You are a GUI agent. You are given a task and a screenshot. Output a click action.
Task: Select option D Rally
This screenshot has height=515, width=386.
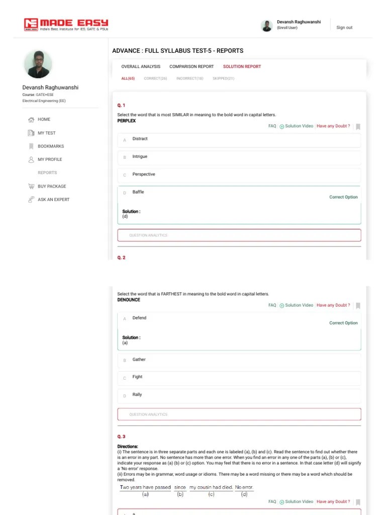pyautogui.click(x=239, y=396)
